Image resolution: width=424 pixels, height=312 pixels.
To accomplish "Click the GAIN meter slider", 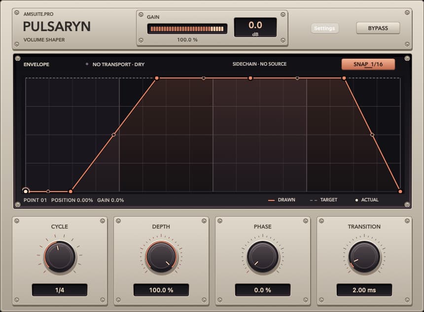I will click(x=187, y=29).
